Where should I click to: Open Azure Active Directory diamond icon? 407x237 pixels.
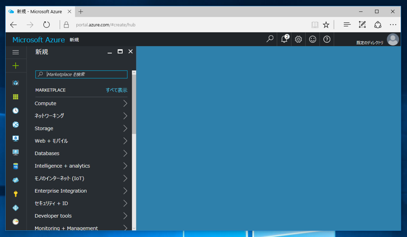(x=16, y=208)
